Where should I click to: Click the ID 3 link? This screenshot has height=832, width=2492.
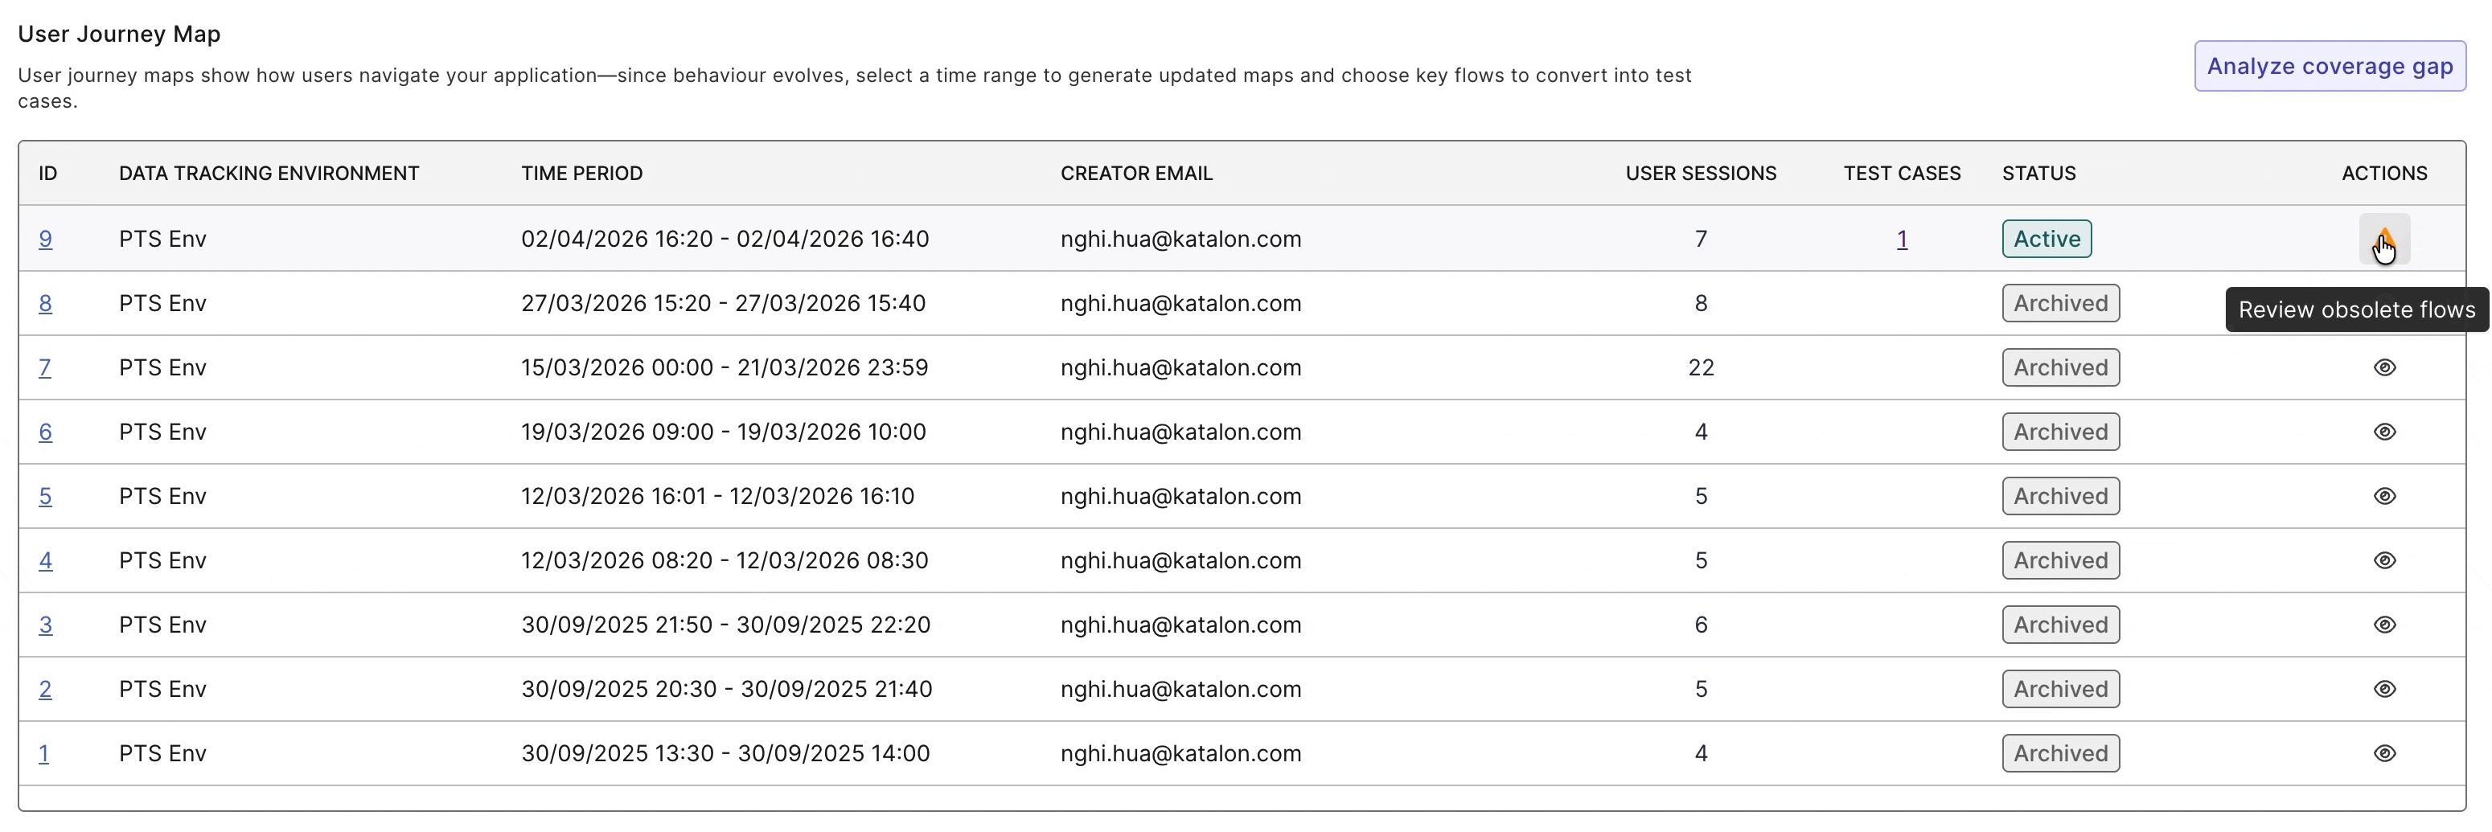tap(46, 625)
